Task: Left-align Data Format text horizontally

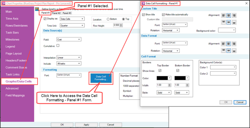Action: click(x=223, y=44)
